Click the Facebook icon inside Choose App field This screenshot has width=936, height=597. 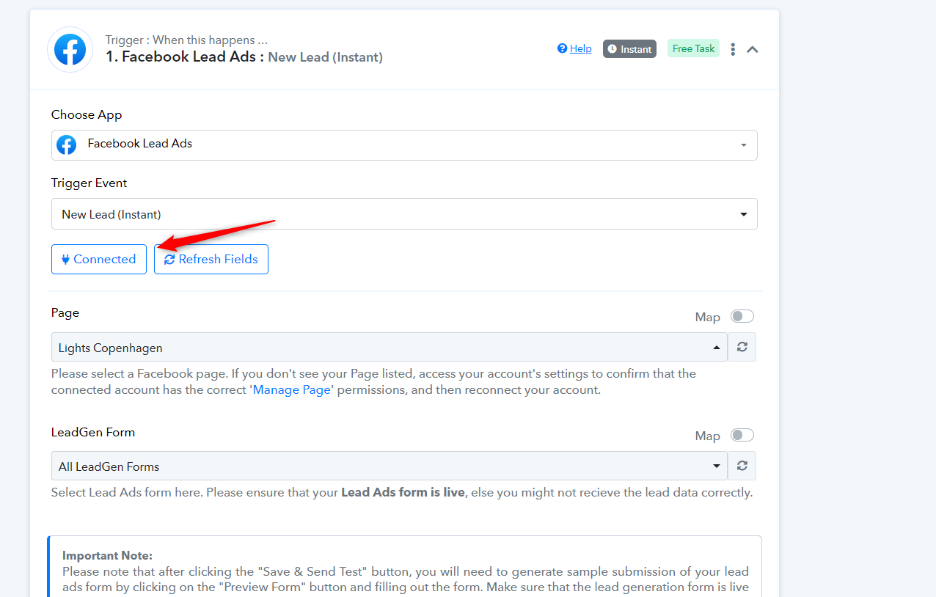67,144
